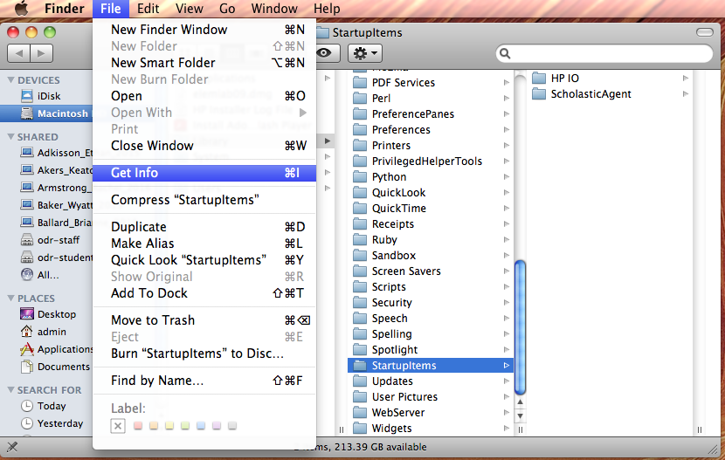
Task: Select the Security folder row
Action: click(x=431, y=303)
